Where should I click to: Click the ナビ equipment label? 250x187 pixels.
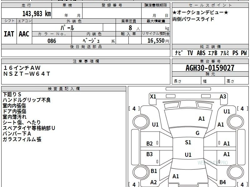coord(179,53)
